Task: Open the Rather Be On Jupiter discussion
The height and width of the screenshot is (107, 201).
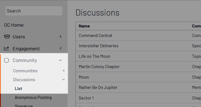Action: [98, 88]
